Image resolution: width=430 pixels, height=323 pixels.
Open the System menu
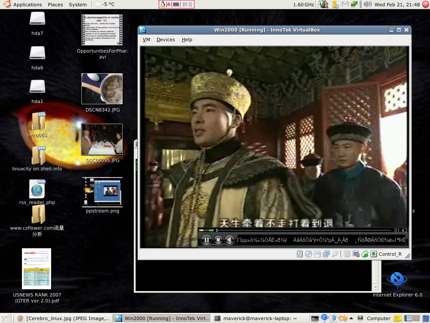78,4
